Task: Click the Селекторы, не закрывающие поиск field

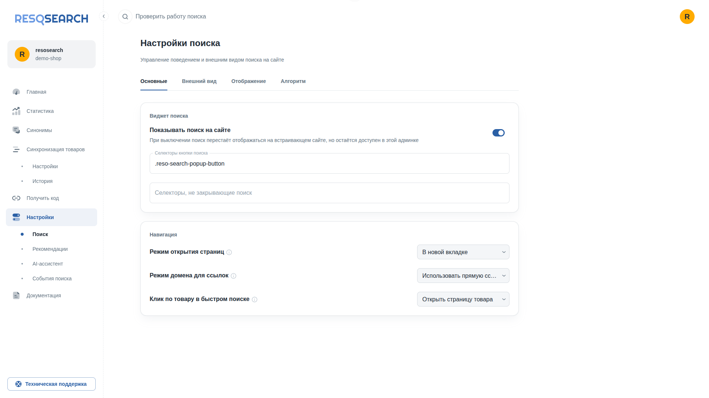Action: (329, 193)
